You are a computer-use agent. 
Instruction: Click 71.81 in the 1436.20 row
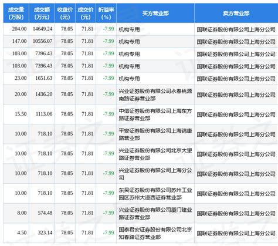pos(87,95)
